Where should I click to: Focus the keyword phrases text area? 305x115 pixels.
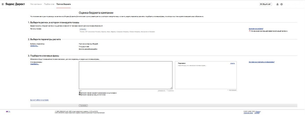tap(126, 75)
